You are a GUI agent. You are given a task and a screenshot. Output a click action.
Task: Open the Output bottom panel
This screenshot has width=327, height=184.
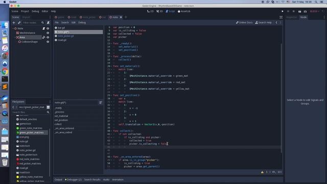click(58, 179)
